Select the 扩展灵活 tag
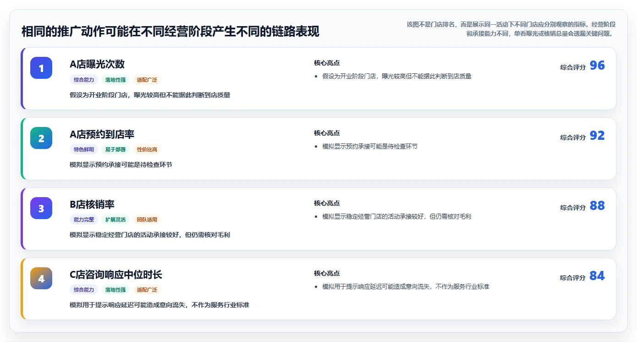The width and height of the screenshot is (637, 342). 115,220
